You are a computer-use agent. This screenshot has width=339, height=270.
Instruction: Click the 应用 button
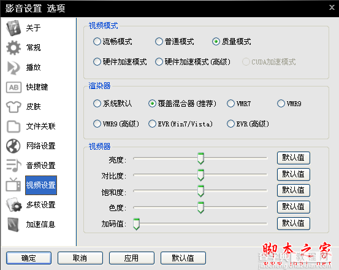click(131, 258)
